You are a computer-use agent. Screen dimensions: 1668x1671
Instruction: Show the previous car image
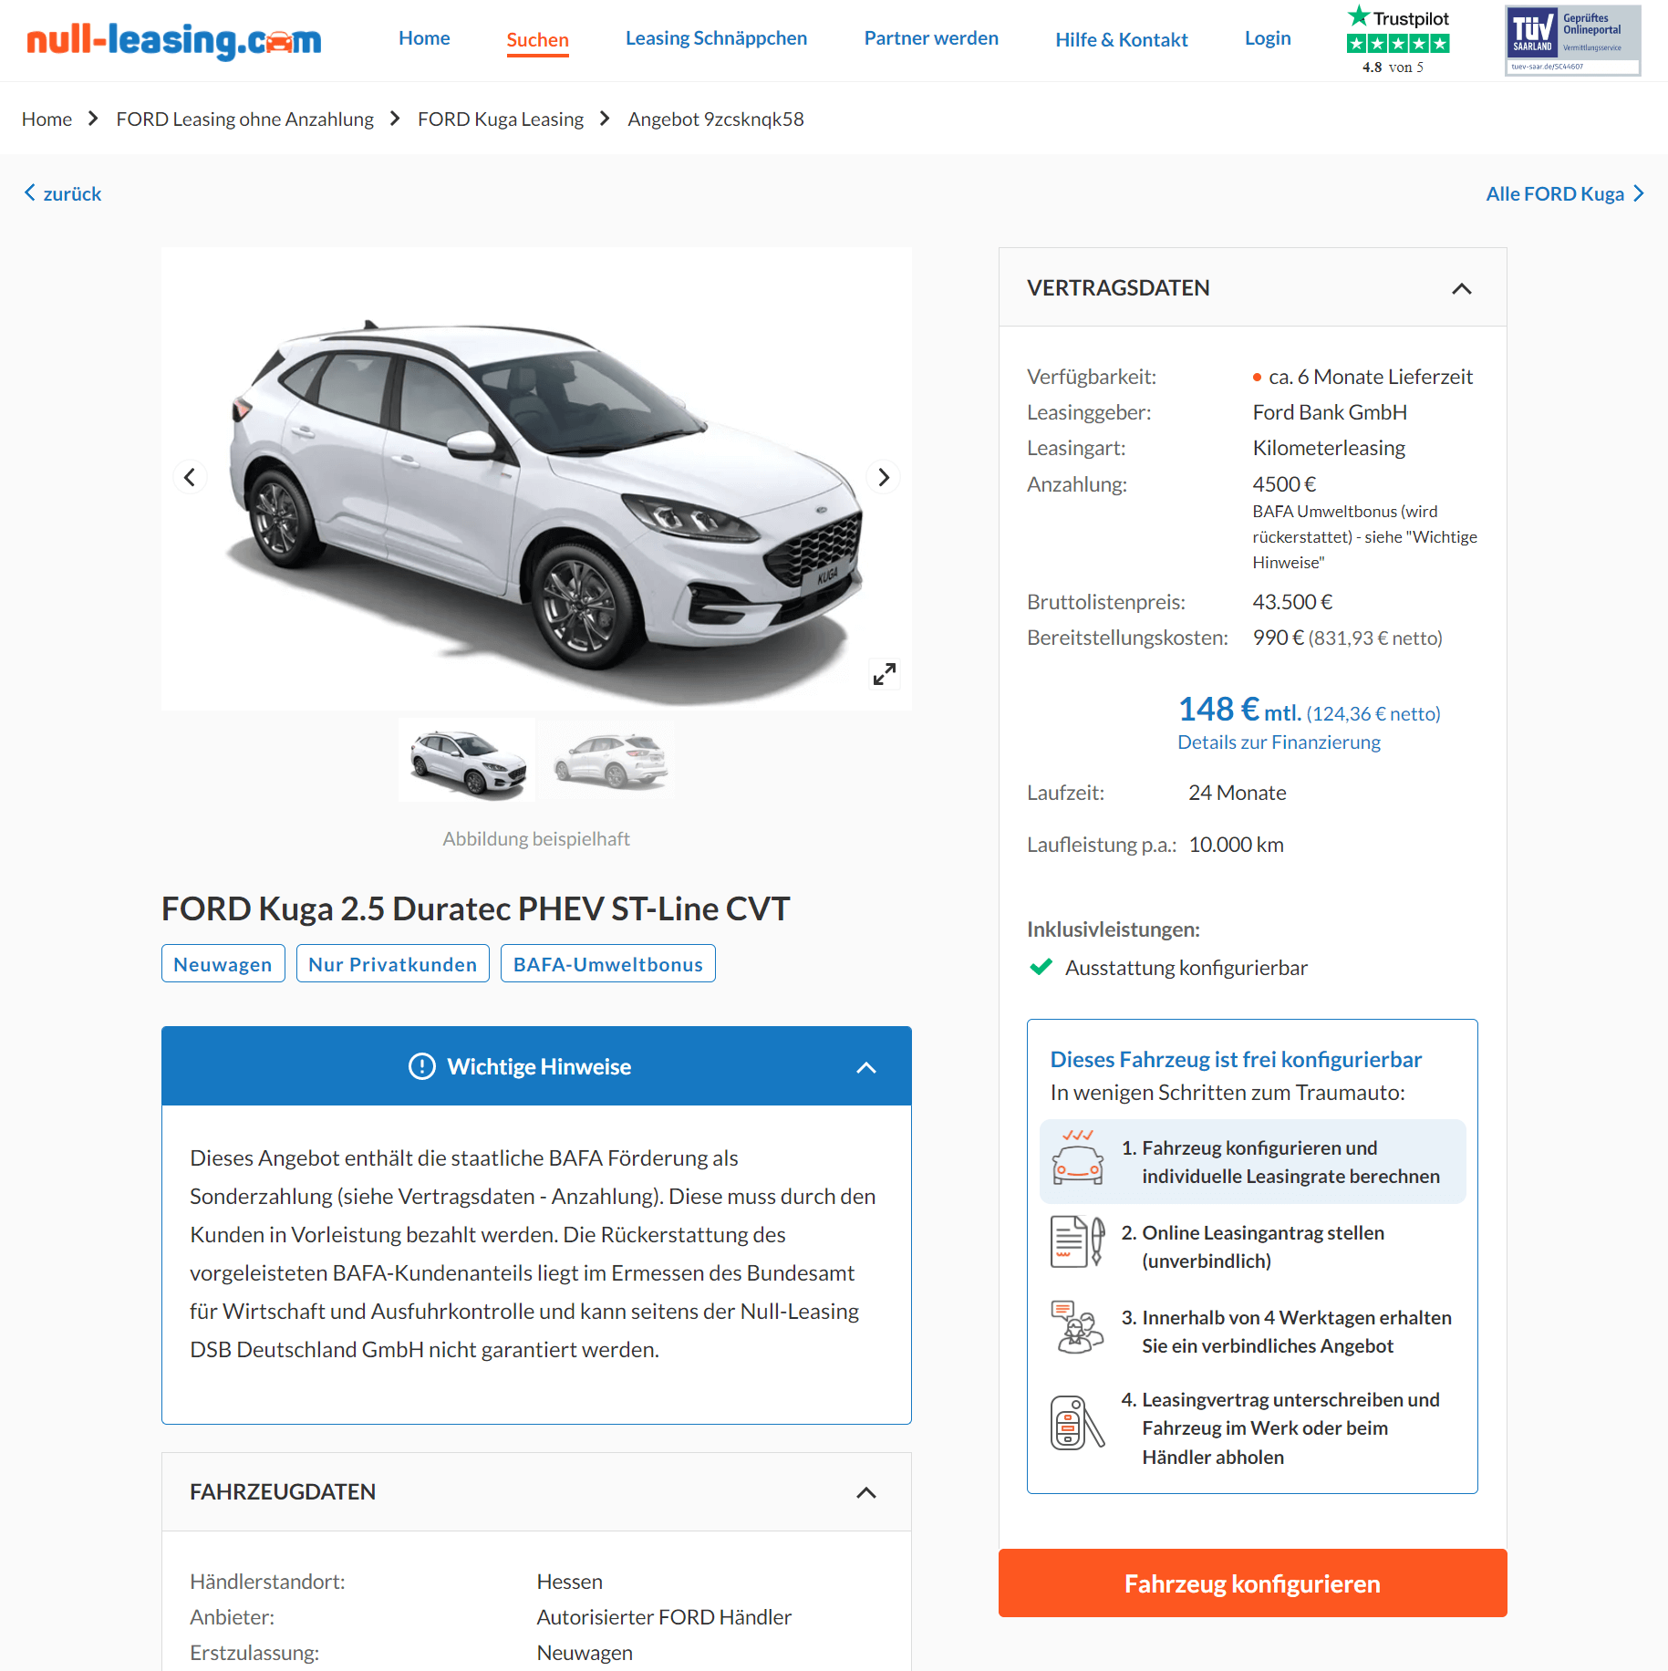pos(190,477)
